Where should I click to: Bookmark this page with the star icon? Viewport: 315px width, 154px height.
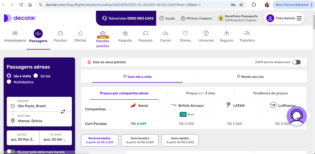coord(241,5)
